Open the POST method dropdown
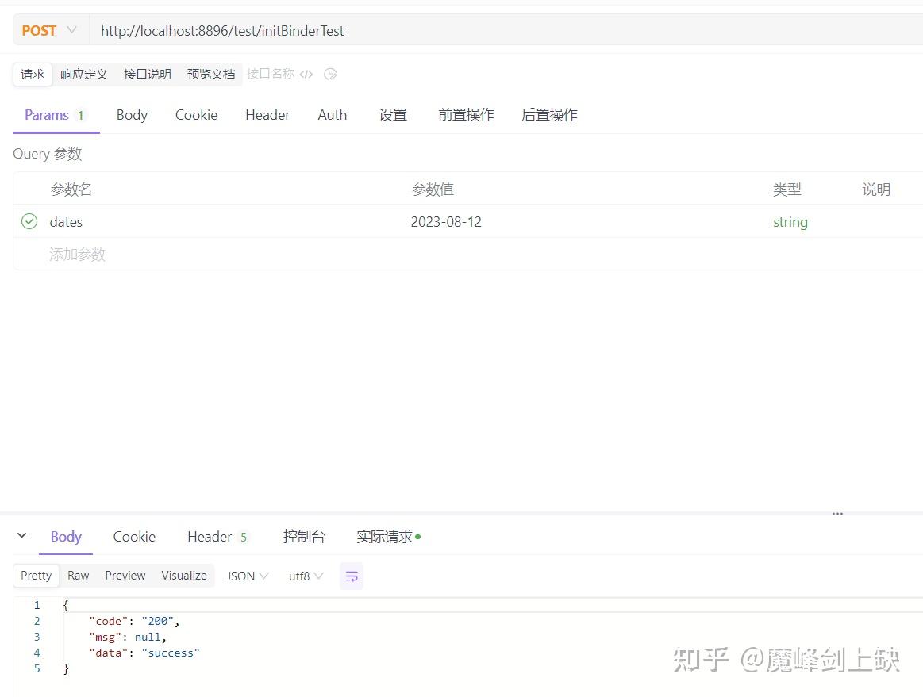 point(49,29)
